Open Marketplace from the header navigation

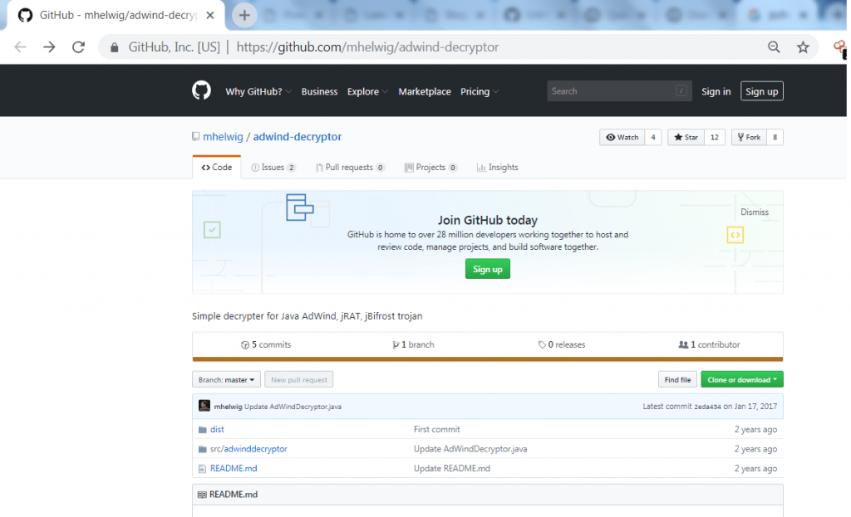tap(425, 91)
